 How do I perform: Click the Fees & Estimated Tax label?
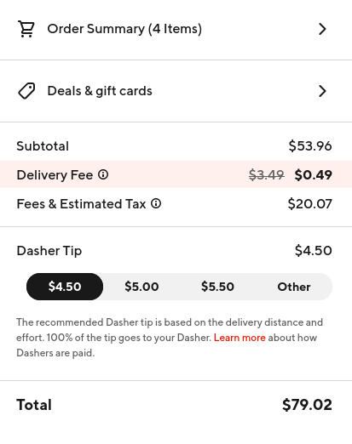point(81,204)
